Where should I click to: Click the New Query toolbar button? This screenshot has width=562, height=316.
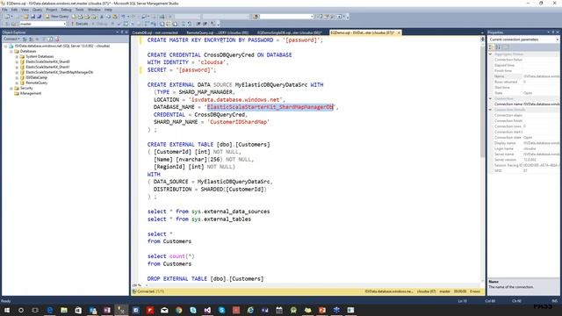click(57, 17)
